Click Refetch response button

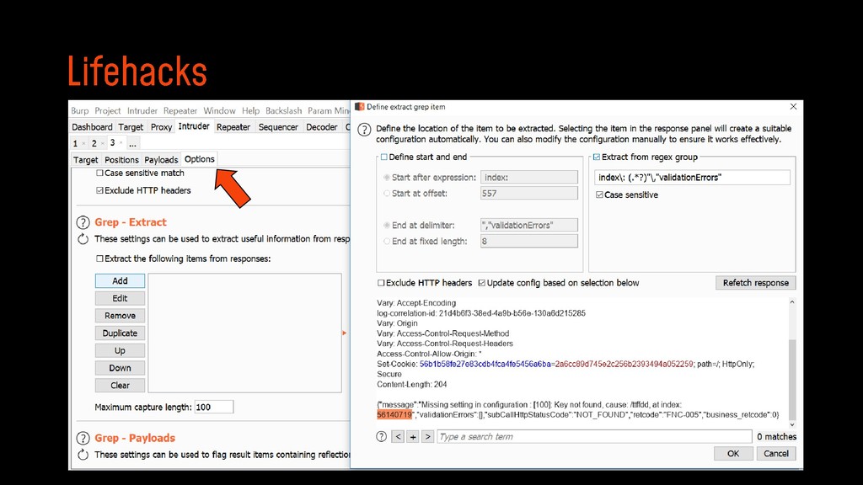click(756, 283)
